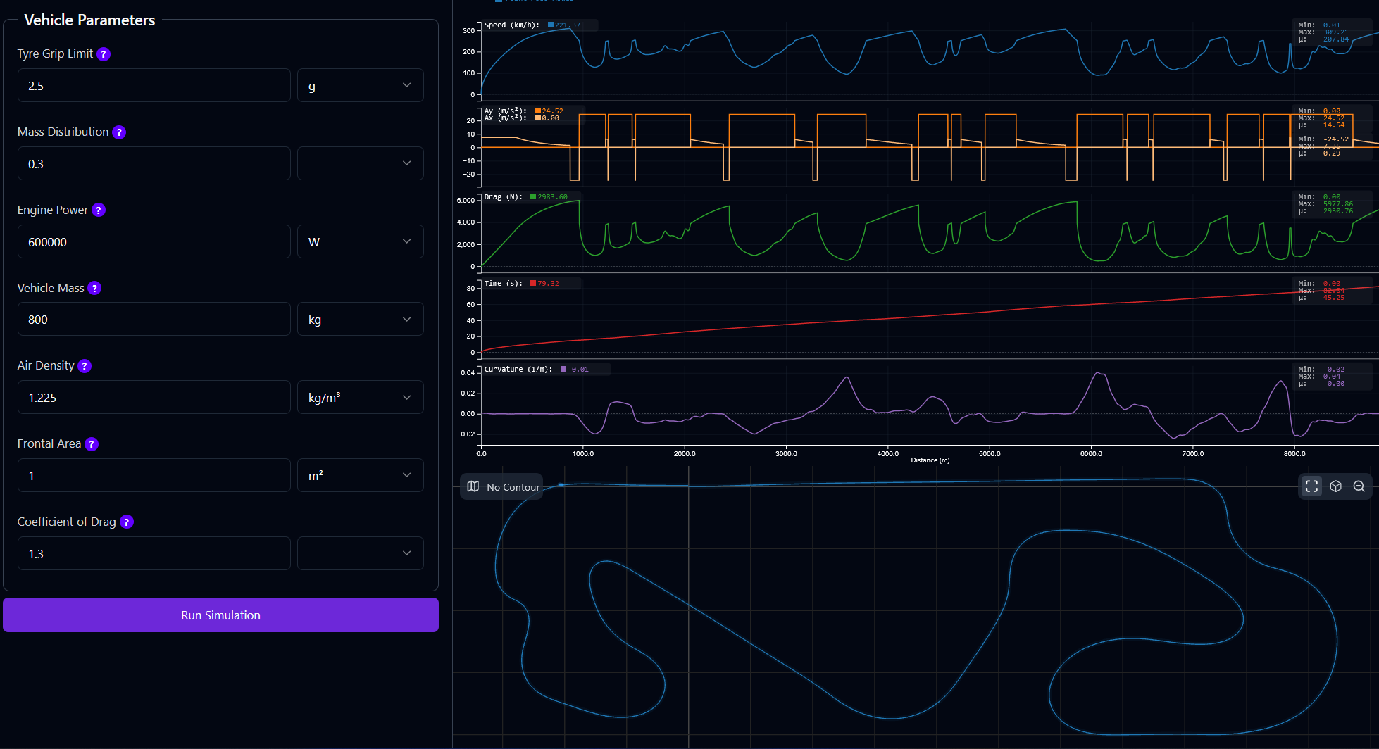Click inside the Engine Power input field
Screen dimensions: 1379x749
pos(154,241)
